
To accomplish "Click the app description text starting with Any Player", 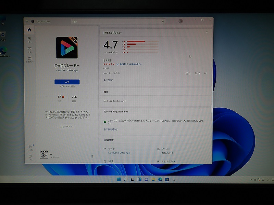I will click(67, 115).
